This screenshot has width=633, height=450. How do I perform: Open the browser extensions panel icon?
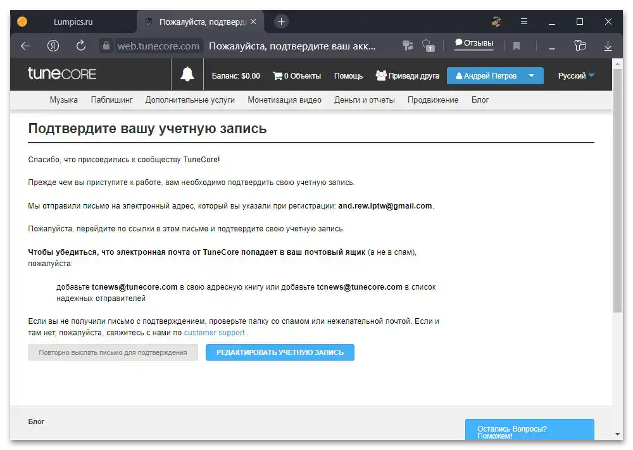(580, 45)
